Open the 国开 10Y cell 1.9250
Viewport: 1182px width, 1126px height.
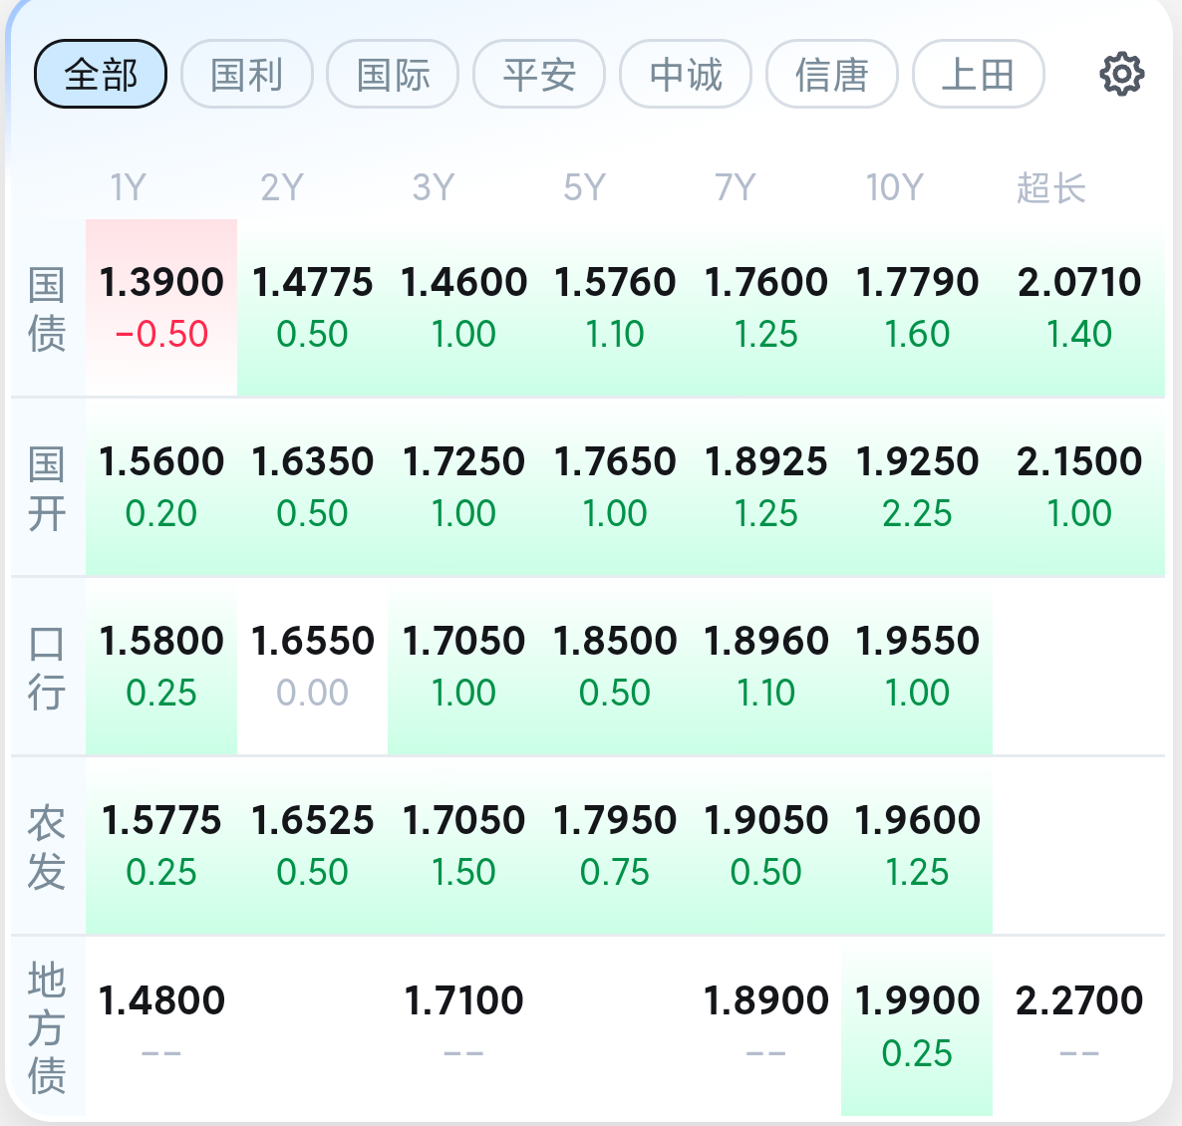[917, 486]
